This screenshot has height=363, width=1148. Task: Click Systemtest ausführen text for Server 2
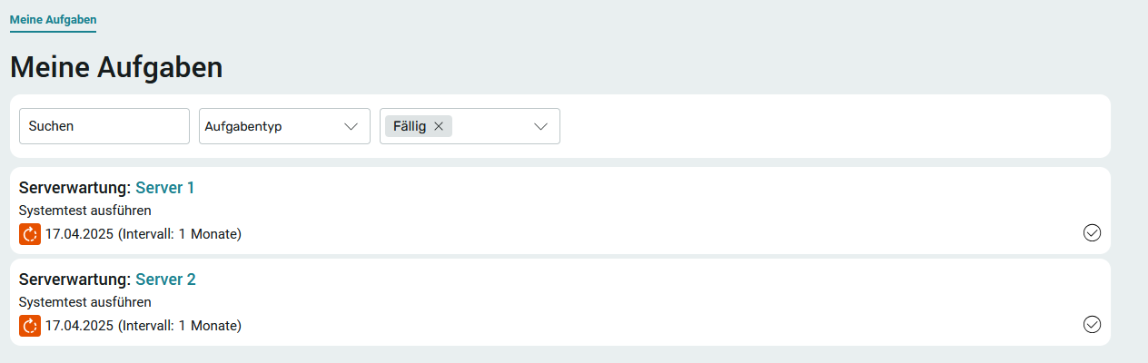(84, 302)
